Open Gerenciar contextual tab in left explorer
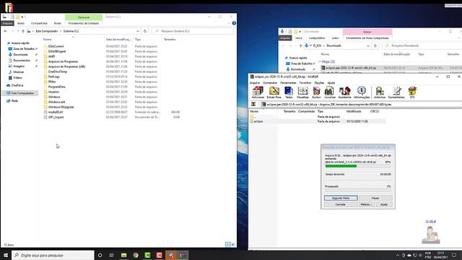This screenshot has width=462, height=260. [x=84, y=17]
